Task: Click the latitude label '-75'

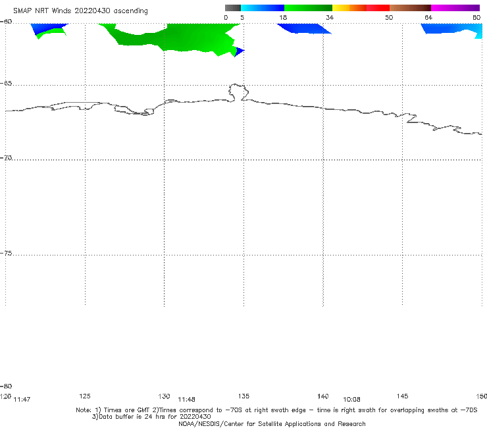Action: pyautogui.click(x=6, y=254)
